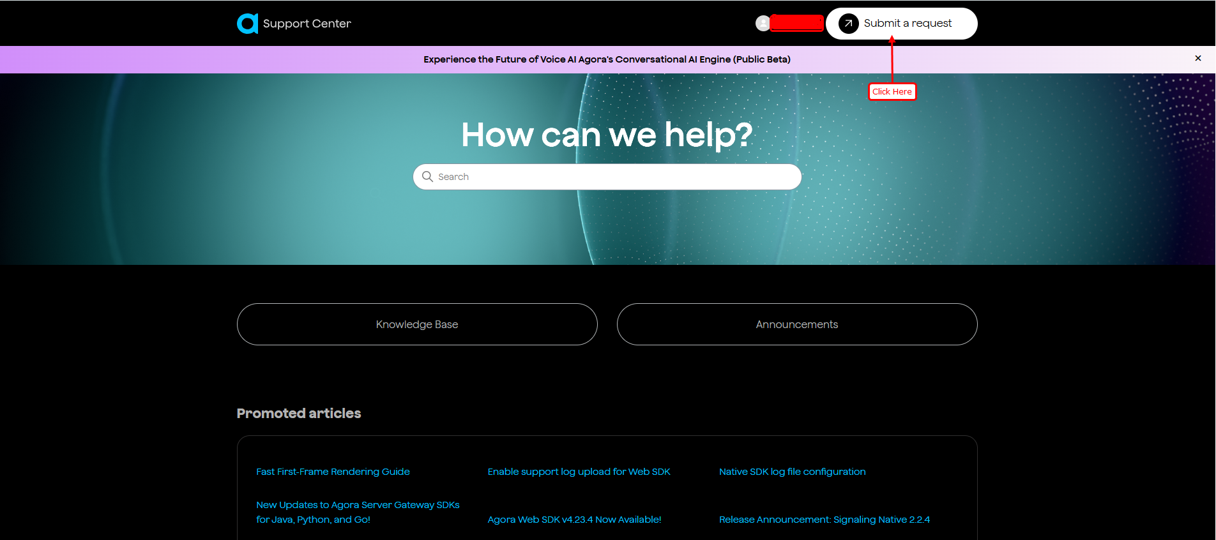Click the Agora logo icon
Image resolution: width=1216 pixels, height=540 pixels.
coord(247,24)
